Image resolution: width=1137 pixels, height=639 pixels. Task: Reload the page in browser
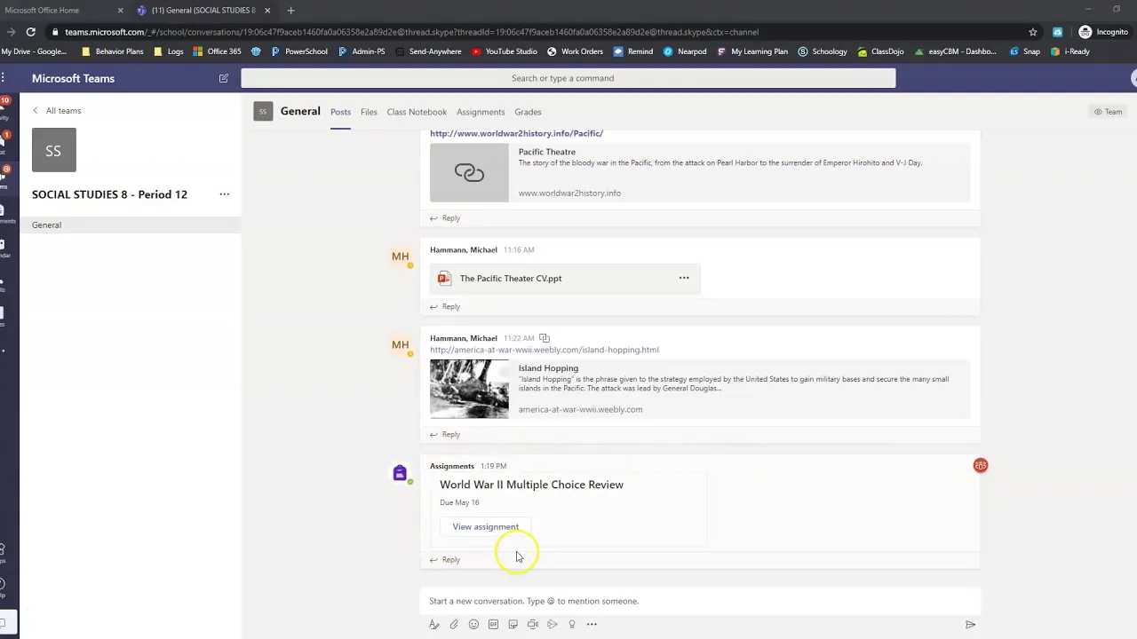[30, 32]
